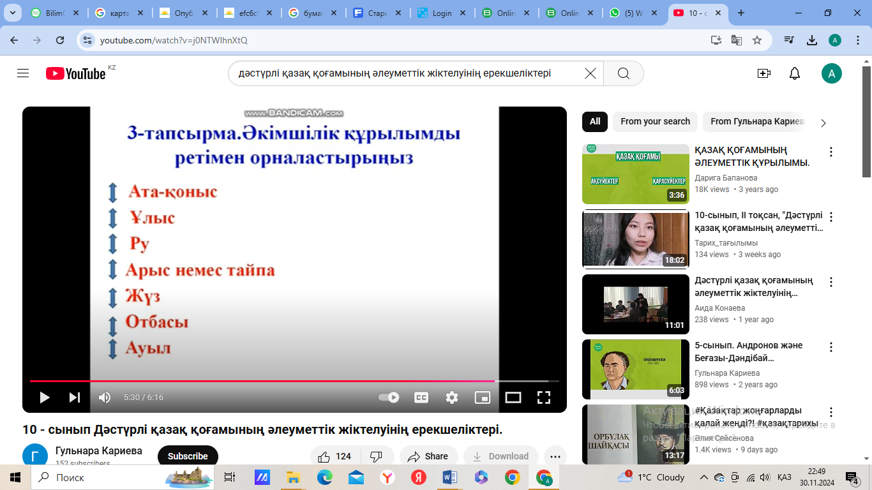
Task: Skip to the next video
Action: (75, 397)
